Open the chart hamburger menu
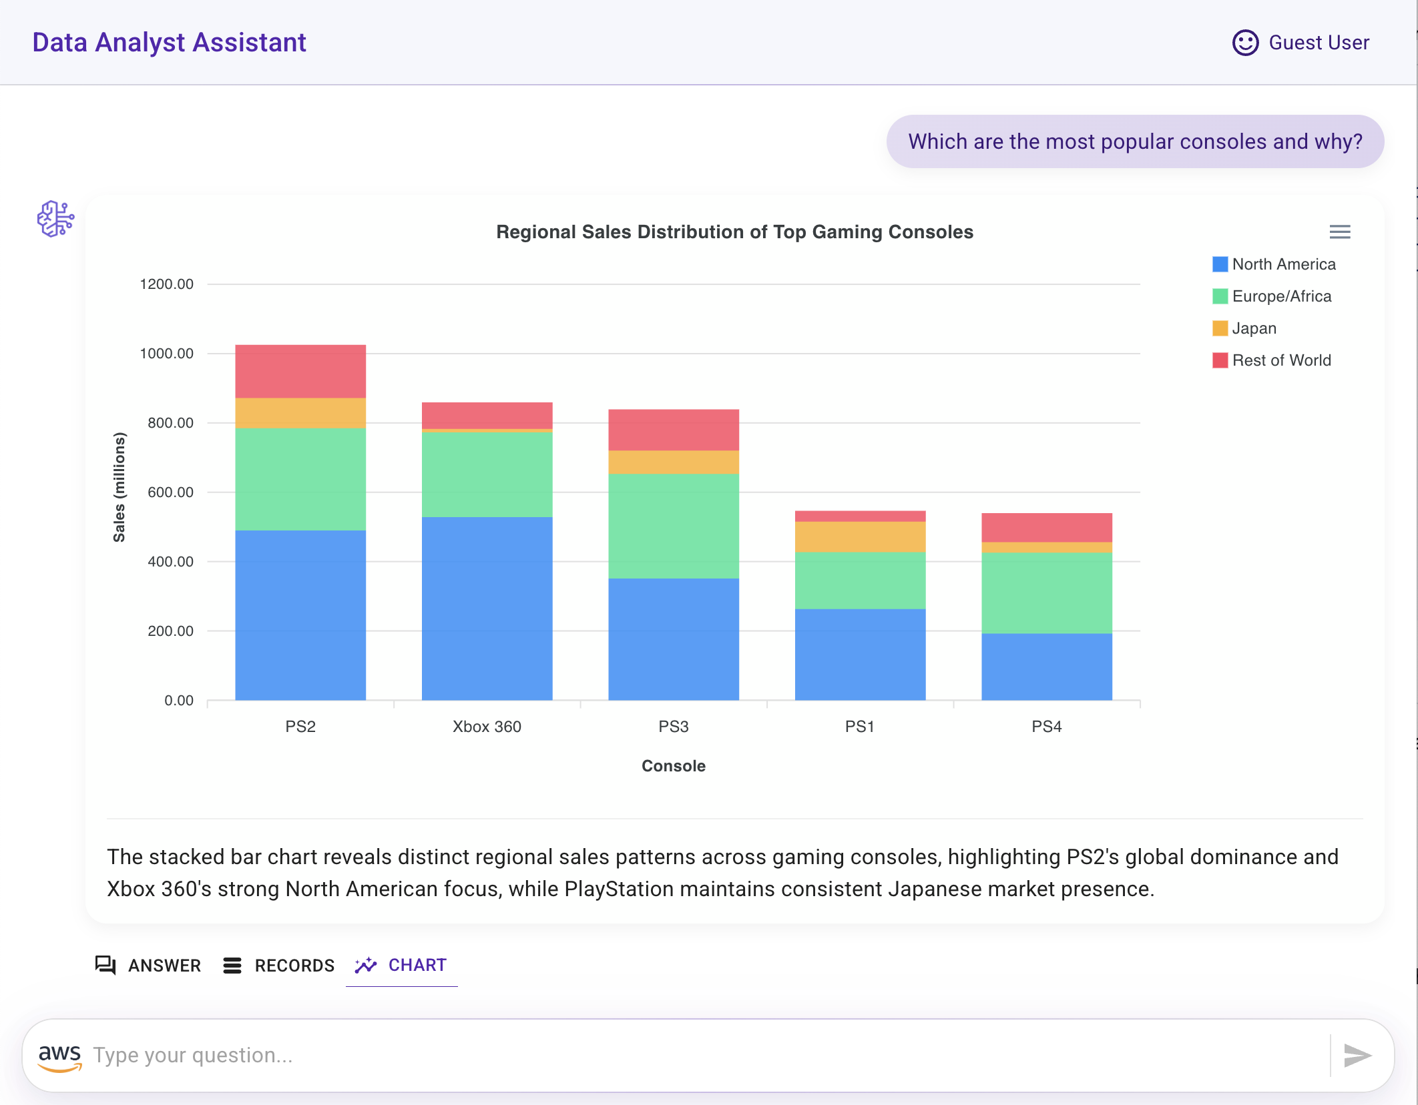This screenshot has height=1105, width=1418. click(1339, 232)
